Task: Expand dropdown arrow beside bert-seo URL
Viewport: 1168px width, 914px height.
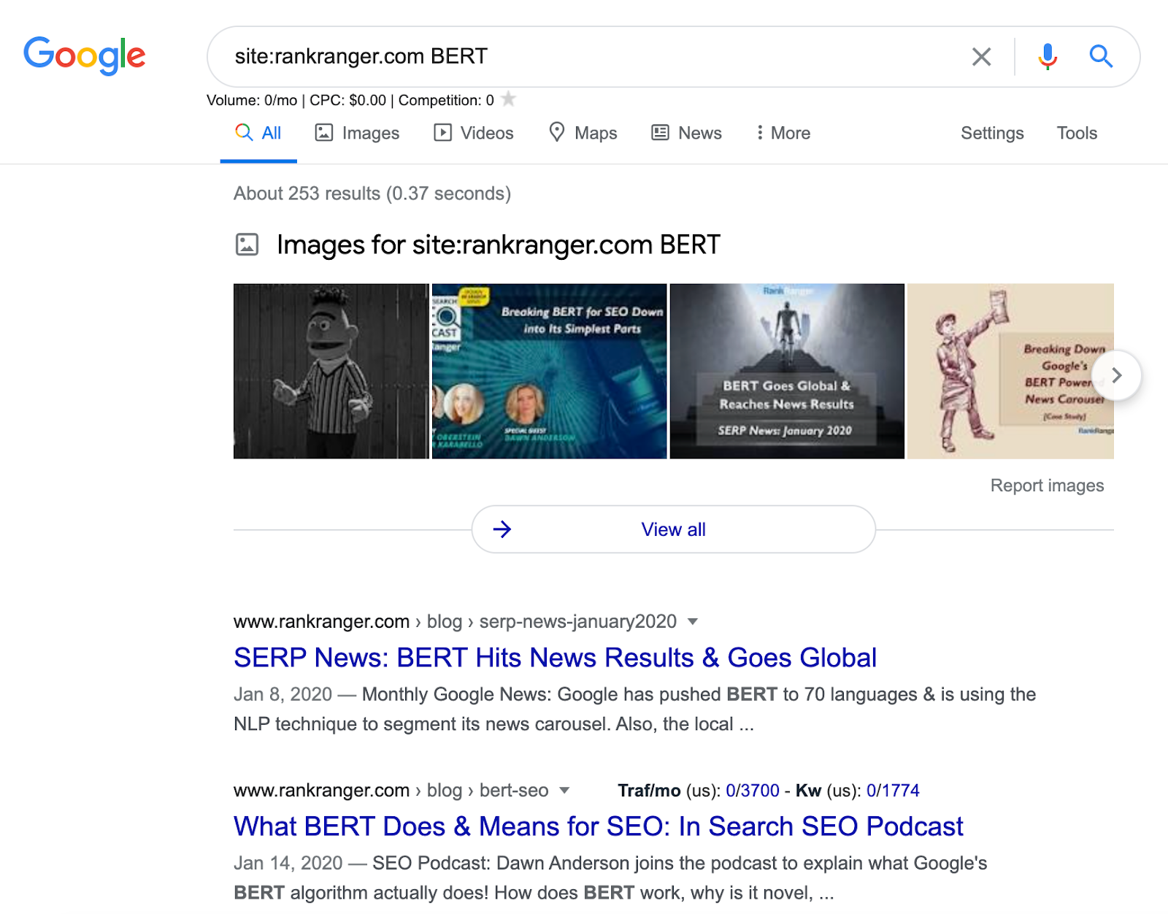Action: pos(564,791)
